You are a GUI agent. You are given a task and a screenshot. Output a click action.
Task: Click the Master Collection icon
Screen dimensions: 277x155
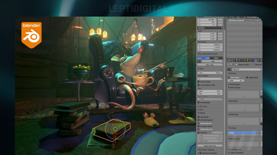pyautogui.click(x=230, y=21)
